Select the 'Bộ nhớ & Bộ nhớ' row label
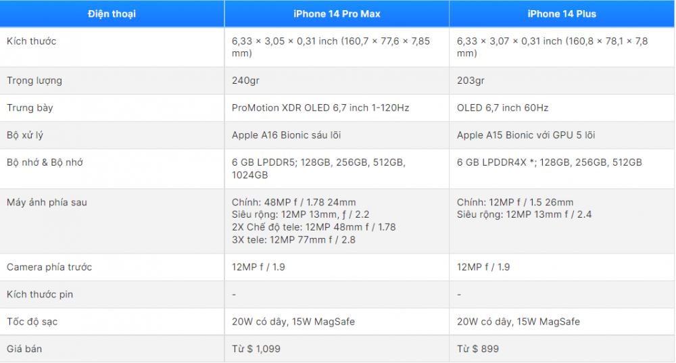 pos(45,162)
